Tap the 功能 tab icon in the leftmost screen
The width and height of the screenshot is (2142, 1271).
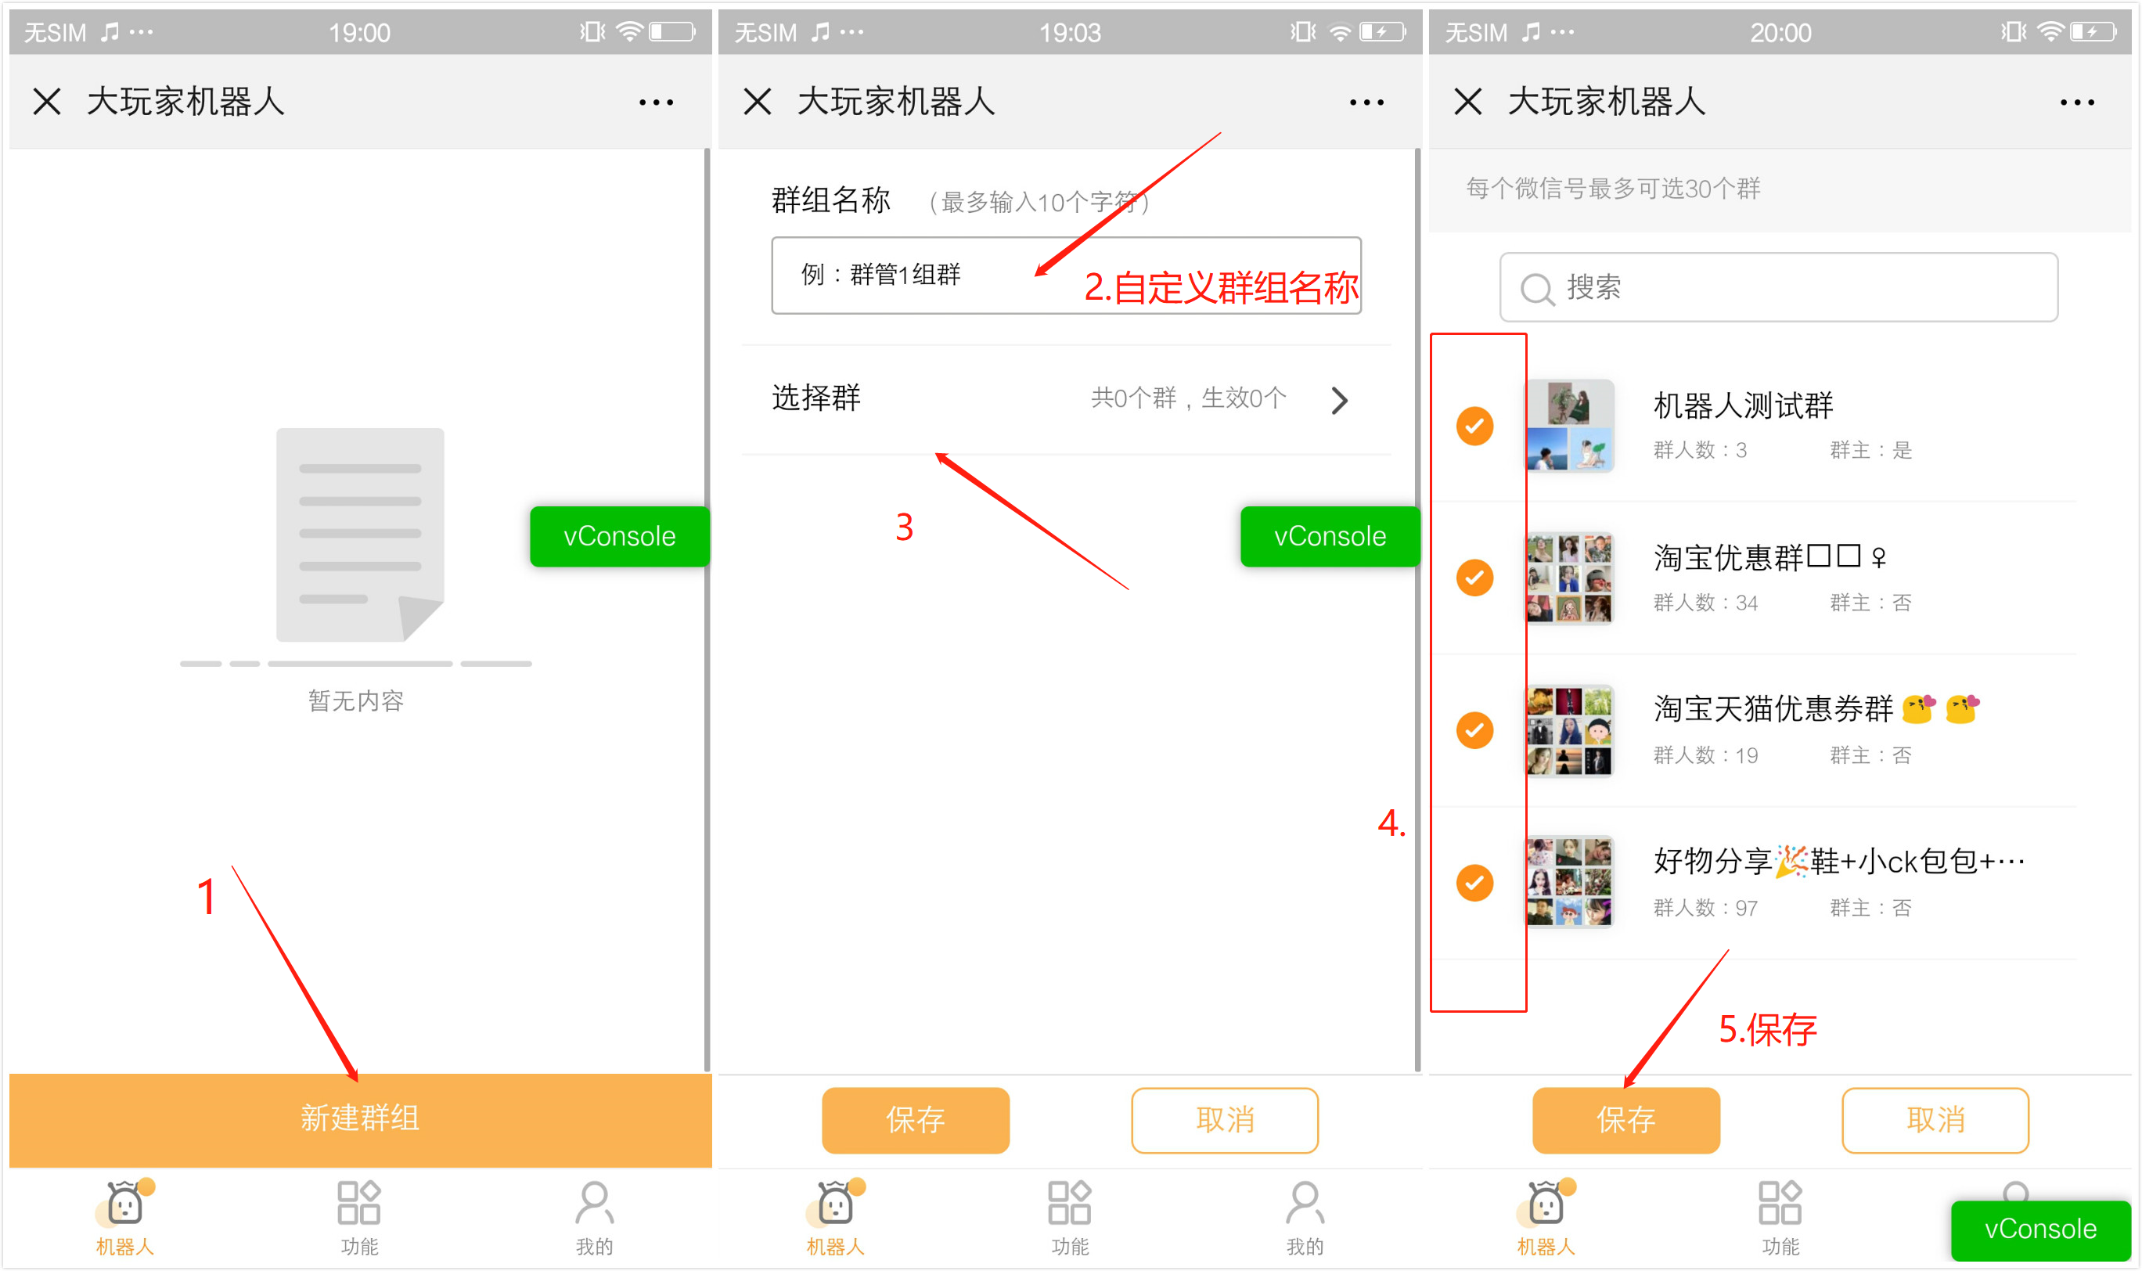click(x=359, y=1202)
